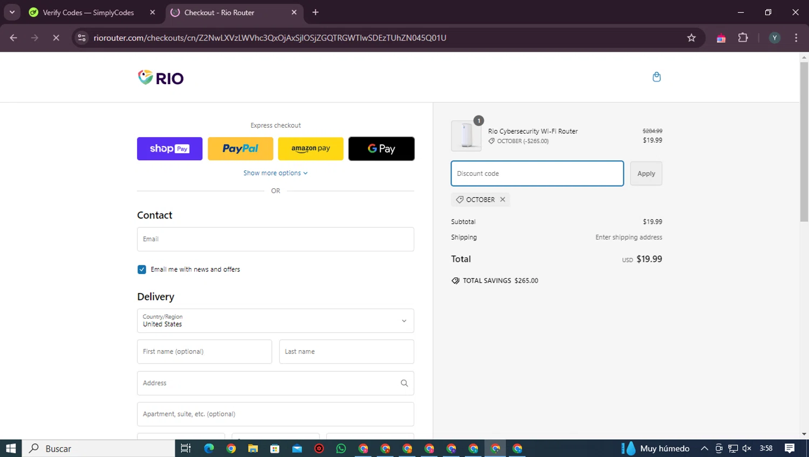Open the red circular app in taskbar

tap(319, 448)
